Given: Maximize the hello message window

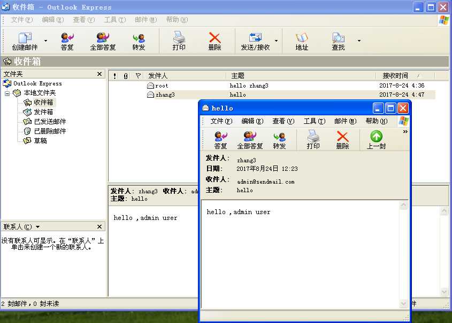Looking at the screenshot, I should tap(390, 108).
